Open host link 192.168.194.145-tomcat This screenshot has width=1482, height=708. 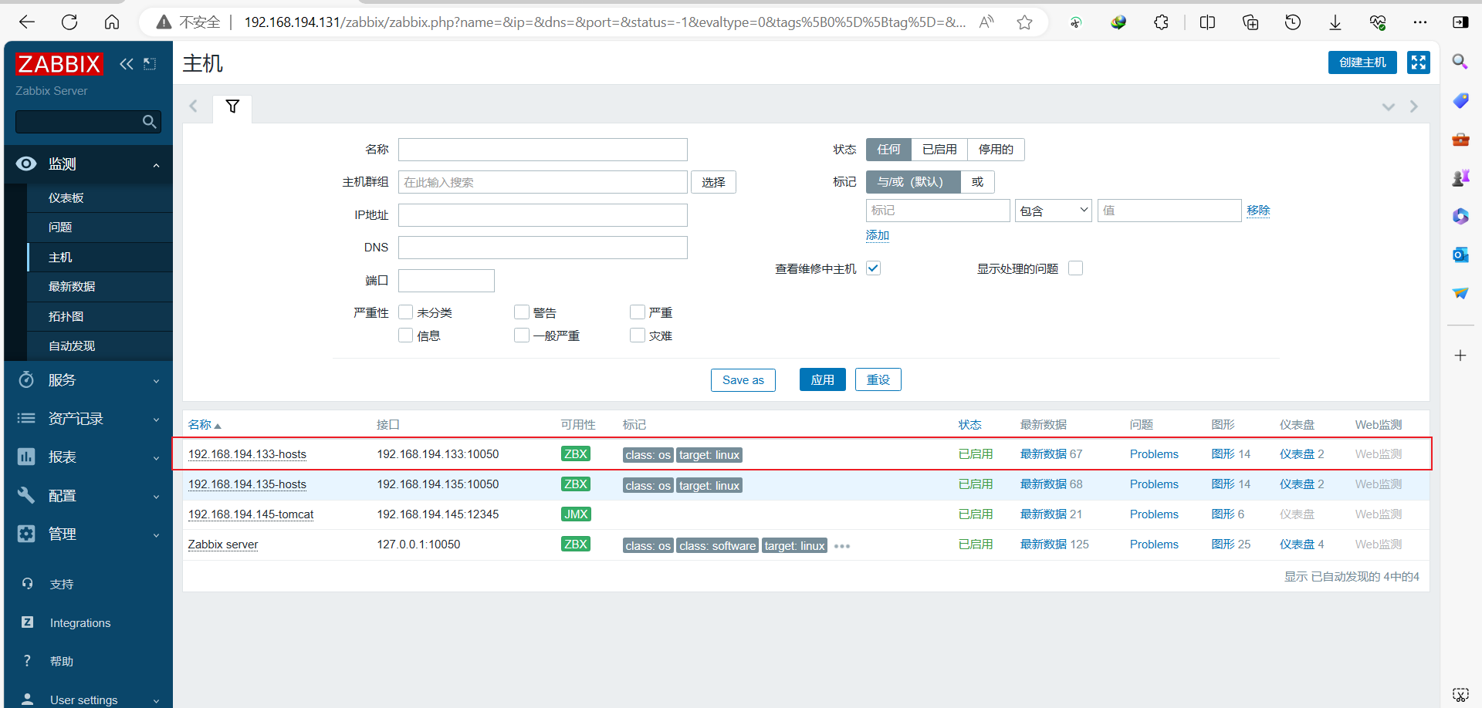pyautogui.click(x=251, y=514)
